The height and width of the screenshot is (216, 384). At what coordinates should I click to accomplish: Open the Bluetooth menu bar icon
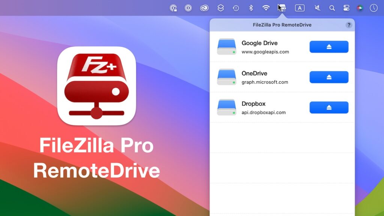click(x=251, y=8)
